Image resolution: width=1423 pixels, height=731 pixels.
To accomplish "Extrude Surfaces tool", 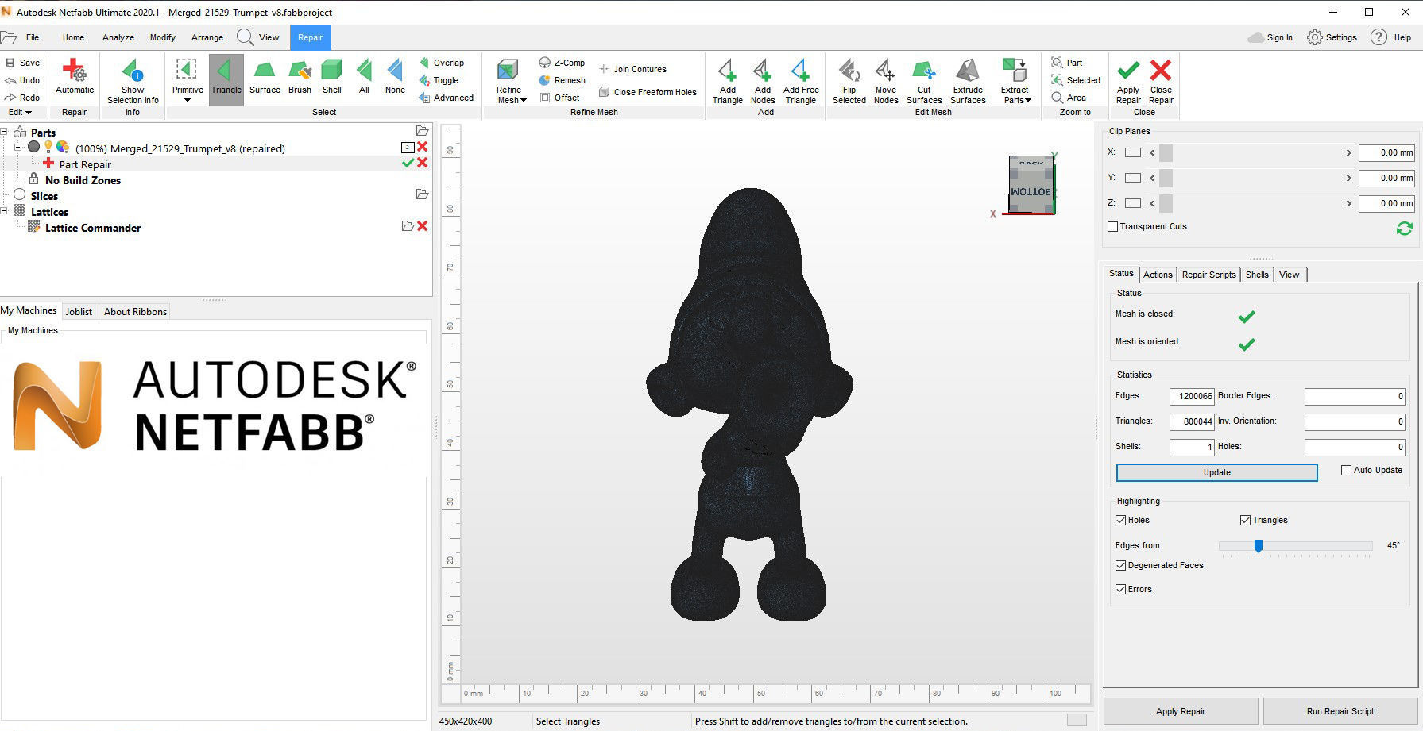I will coord(968,82).
